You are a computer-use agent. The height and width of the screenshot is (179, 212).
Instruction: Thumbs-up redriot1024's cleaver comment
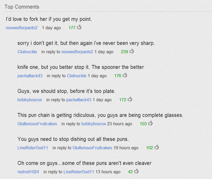point(137,171)
